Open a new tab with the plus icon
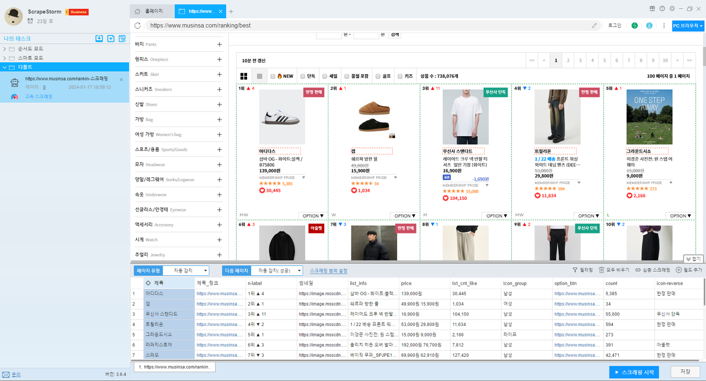Image resolution: width=706 pixels, height=381 pixels. (231, 11)
